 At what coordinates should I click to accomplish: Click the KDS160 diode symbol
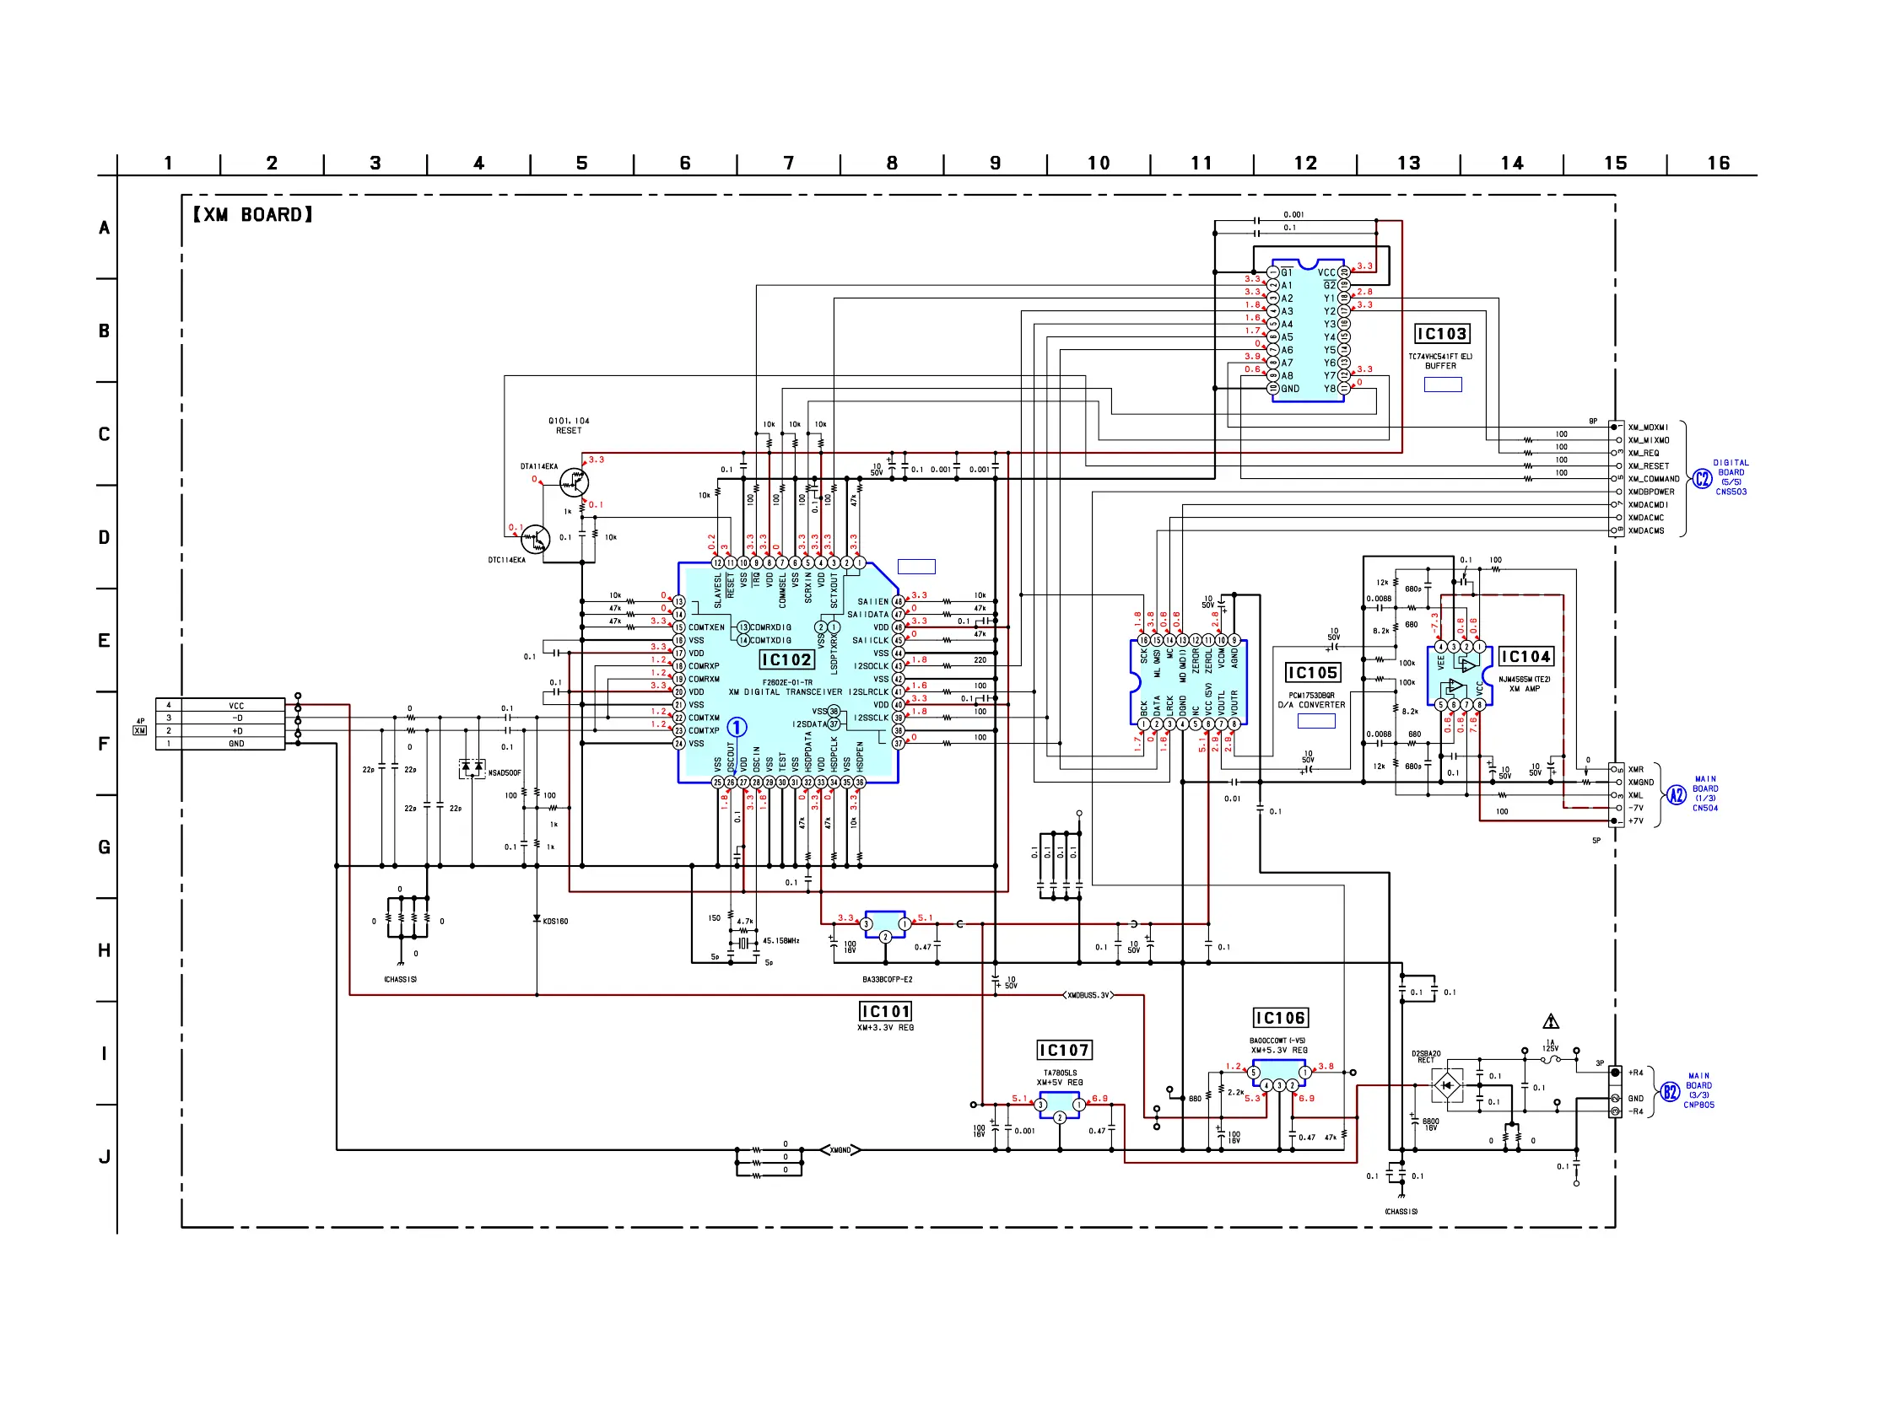click(x=537, y=920)
